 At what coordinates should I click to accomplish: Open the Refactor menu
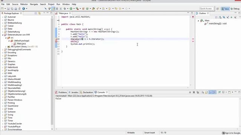coord(24,4)
